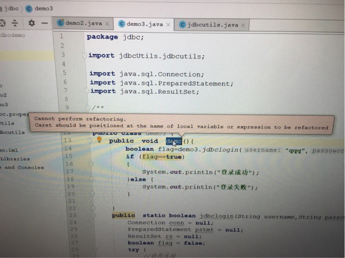Click the 'pstmt' variable on line 25
The width and height of the screenshot is (345, 258).
coord(204,230)
